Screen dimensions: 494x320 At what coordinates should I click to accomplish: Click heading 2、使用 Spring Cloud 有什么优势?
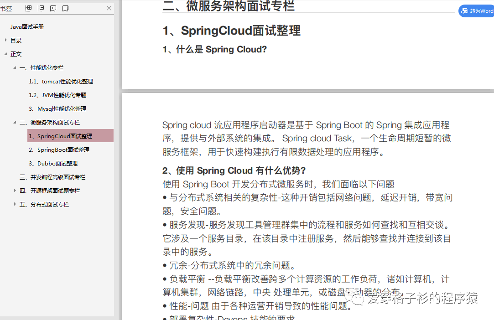pyautogui.click(x=234, y=170)
